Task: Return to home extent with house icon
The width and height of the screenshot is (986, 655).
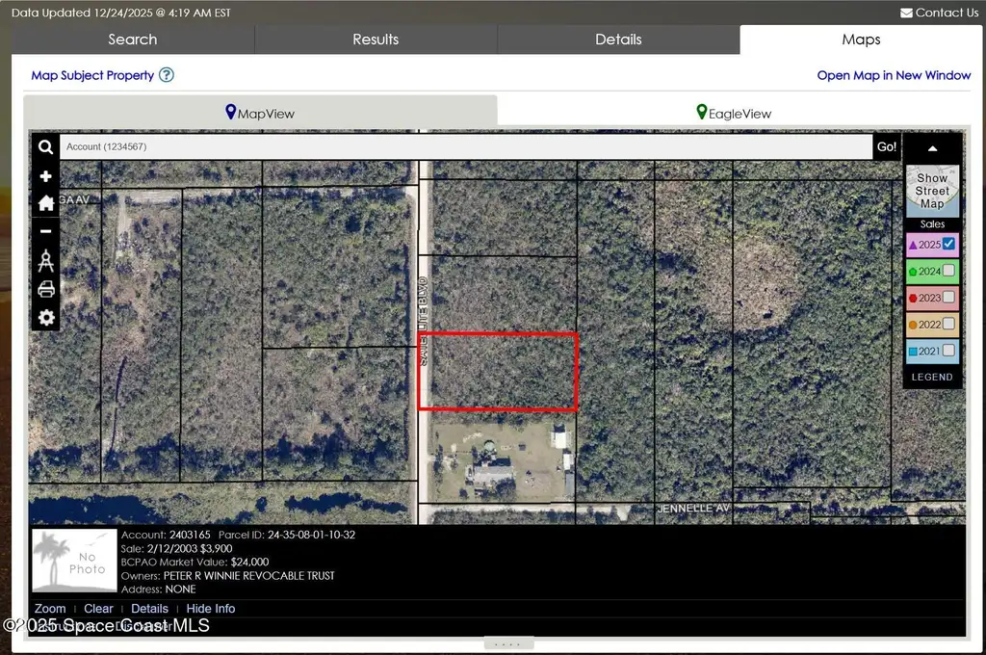Action: (45, 203)
